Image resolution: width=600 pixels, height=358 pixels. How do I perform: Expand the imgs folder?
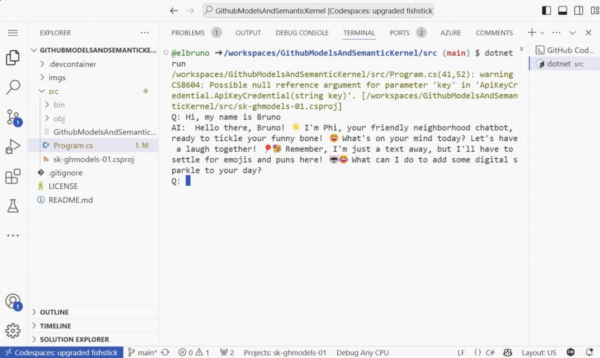(57, 77)
